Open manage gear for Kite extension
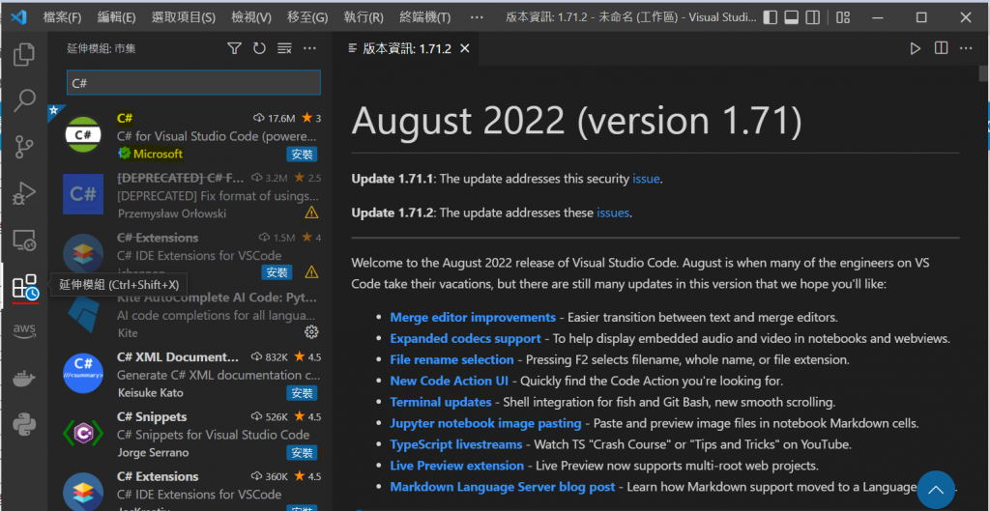 click(x=311, y=332)
